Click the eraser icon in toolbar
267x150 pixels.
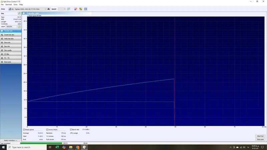tap(76, 9)
